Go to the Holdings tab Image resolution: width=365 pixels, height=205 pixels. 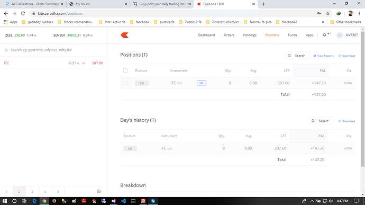click(x=250, y=35)
